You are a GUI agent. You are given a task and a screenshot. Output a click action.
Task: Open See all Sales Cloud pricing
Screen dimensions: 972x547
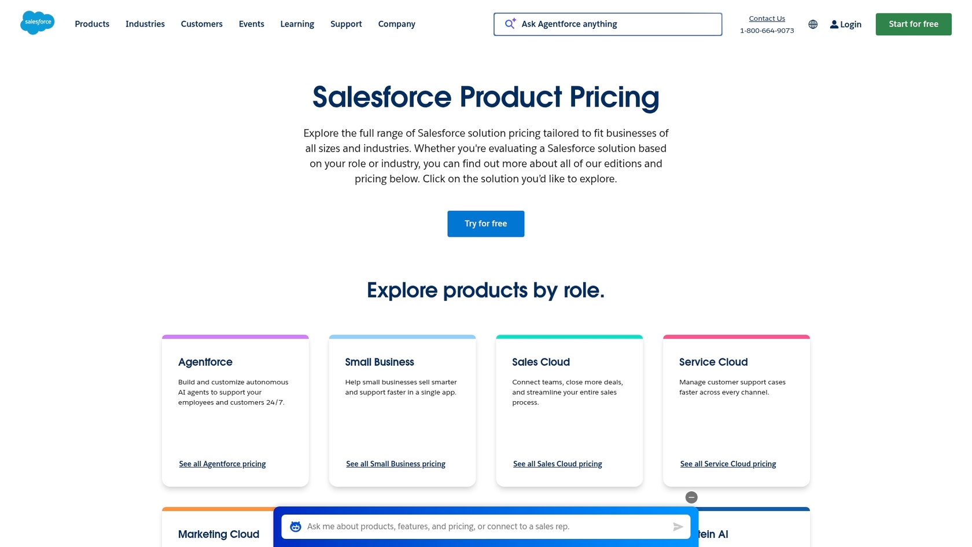point(557,464)
